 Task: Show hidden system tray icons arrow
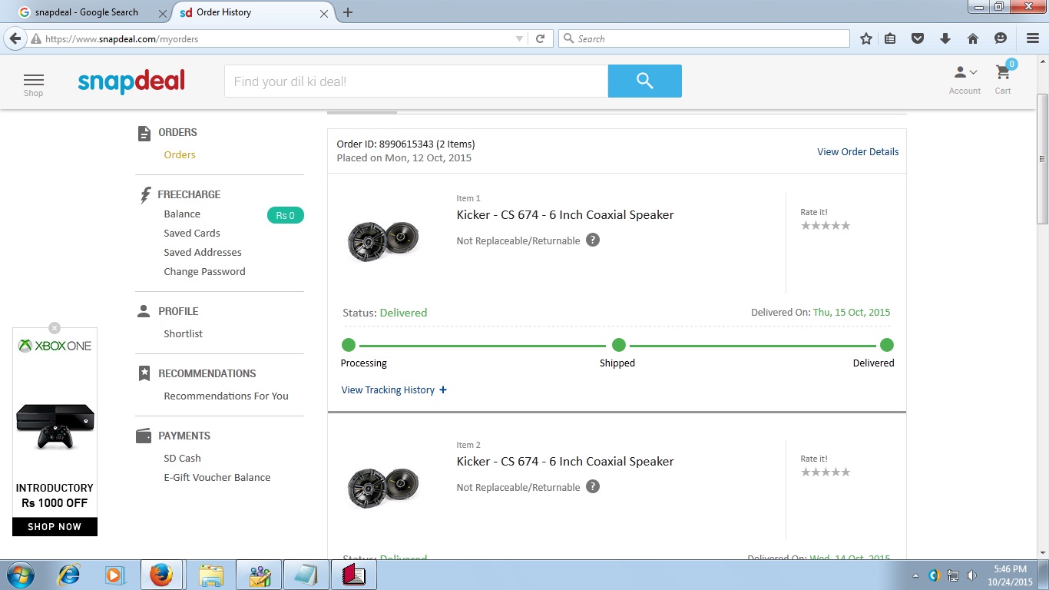[915, 575]
